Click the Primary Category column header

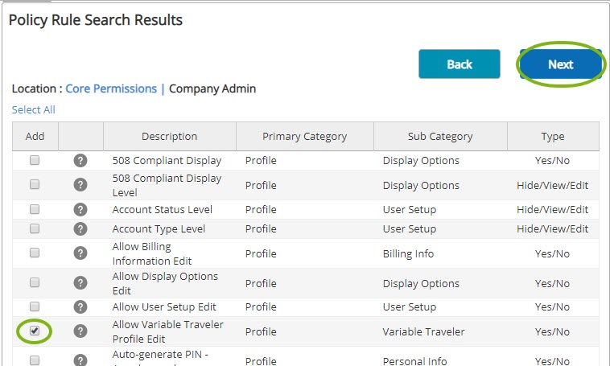304,136
